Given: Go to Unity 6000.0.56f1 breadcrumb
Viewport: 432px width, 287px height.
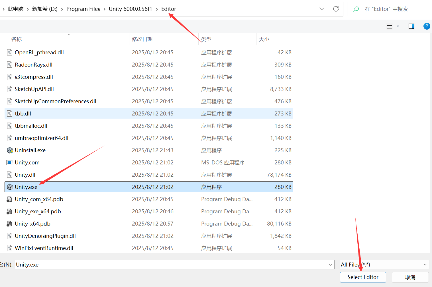Looking at the screenshot, I should pyautogui.click(x=131, y=9).
